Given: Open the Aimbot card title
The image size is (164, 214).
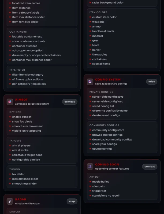Looking at the screenshot, I should tap(21, 100).
